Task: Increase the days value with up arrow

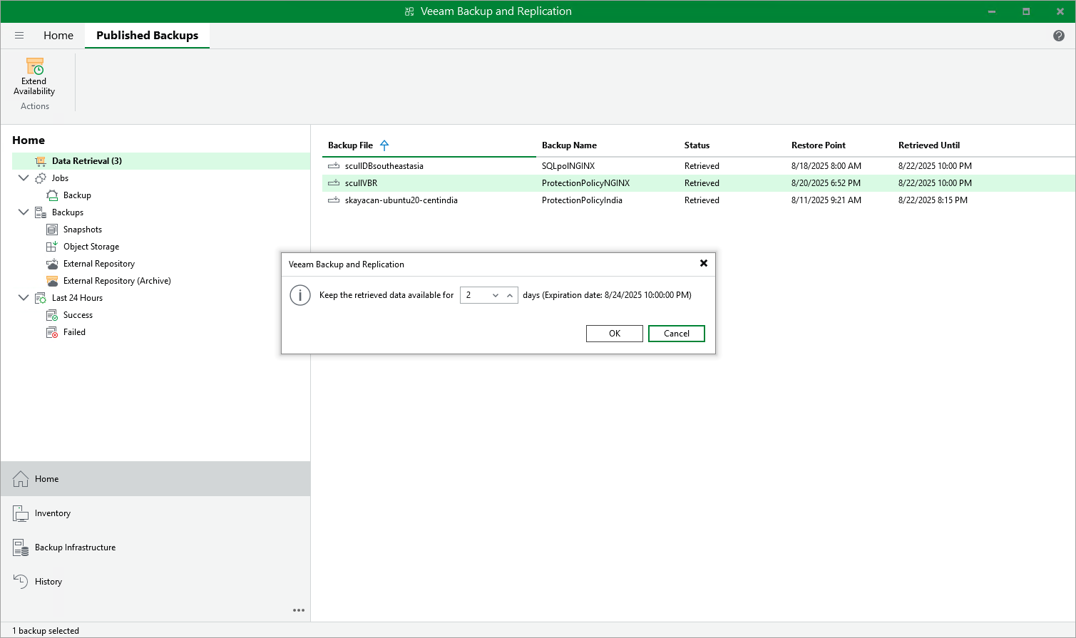Action: (510, 295)
